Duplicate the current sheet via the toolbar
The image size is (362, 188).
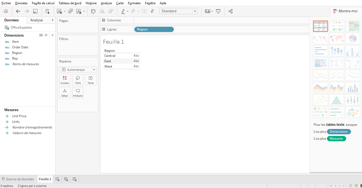(70, 11)
